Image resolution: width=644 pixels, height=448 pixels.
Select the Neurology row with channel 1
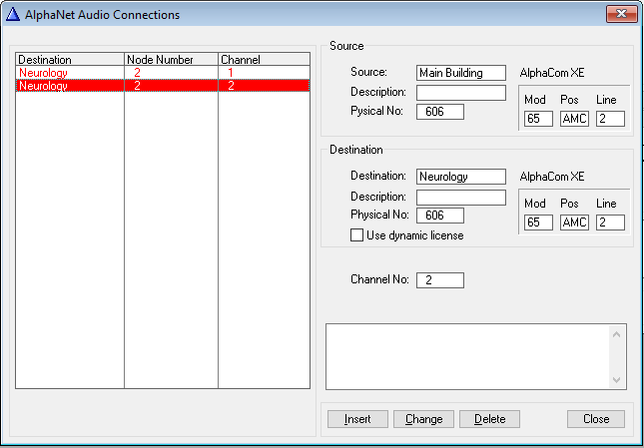pos(163,73)
